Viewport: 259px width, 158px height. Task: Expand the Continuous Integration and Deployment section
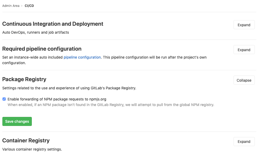(244, 25)
